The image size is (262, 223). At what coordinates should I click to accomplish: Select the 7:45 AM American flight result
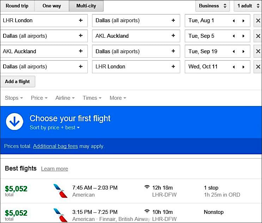pyautogui.click(x=131, y=191)
